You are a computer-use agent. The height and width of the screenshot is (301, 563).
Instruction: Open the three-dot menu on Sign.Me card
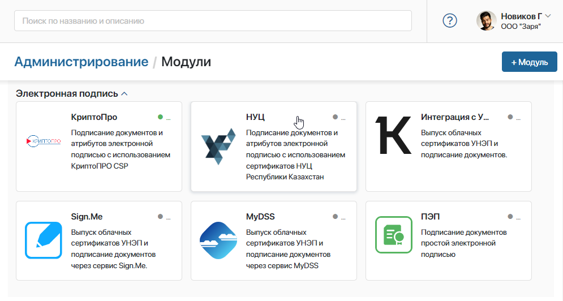(x=169, y=218)
